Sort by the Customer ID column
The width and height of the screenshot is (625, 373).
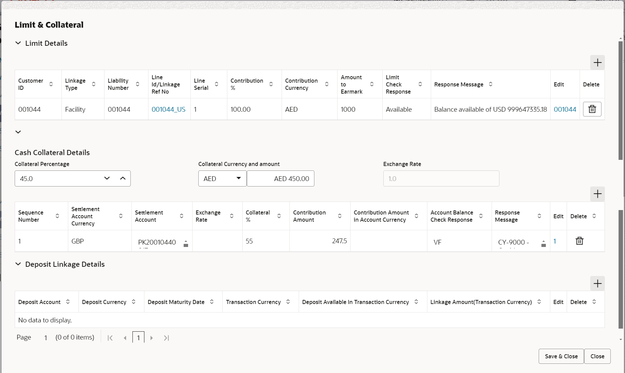click(x=51, y=84)
